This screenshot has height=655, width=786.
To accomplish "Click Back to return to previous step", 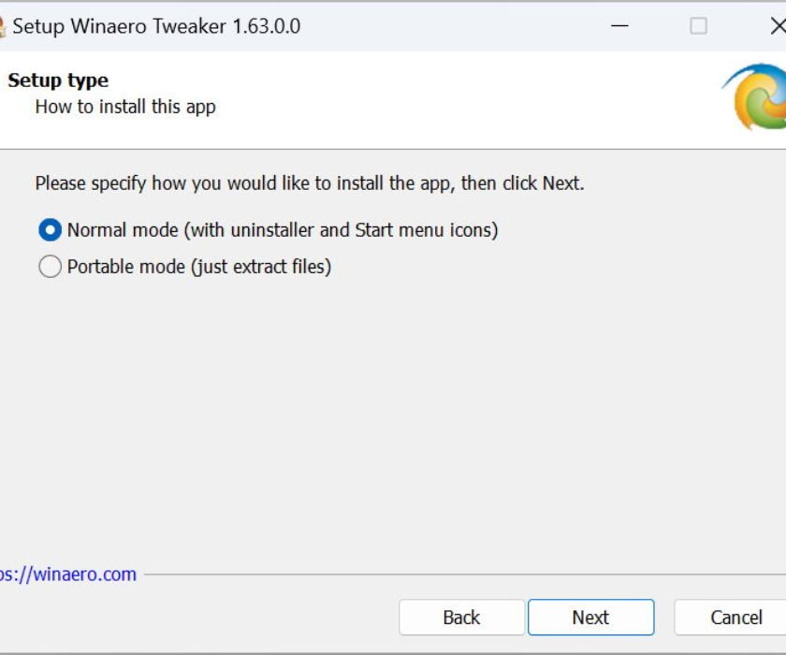I will [x=460, y=618].
